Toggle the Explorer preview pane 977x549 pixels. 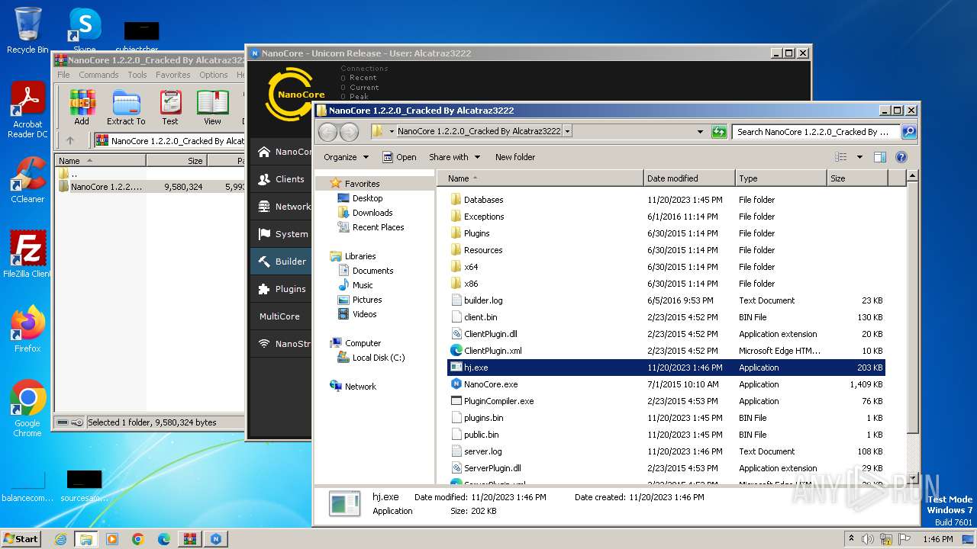click(x=879, y=157)
